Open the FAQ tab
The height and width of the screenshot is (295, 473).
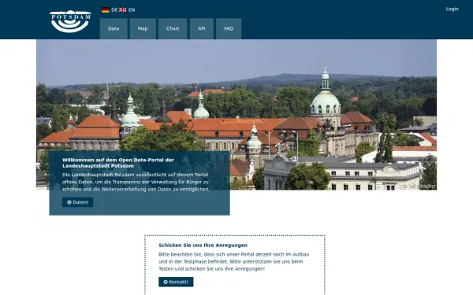coord(229,28)
